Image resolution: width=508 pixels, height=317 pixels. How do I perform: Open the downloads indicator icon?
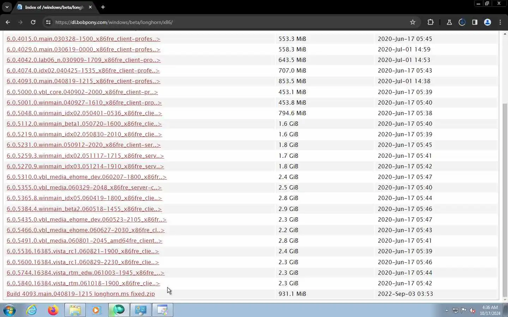pyautogui.click(x=462, y=22)
